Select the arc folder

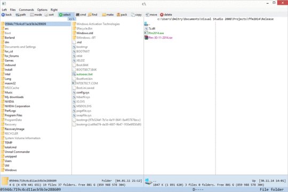[6, 28]
